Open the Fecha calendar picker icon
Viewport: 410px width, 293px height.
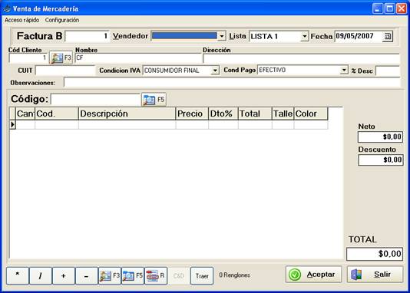click(x=388, y=36)
